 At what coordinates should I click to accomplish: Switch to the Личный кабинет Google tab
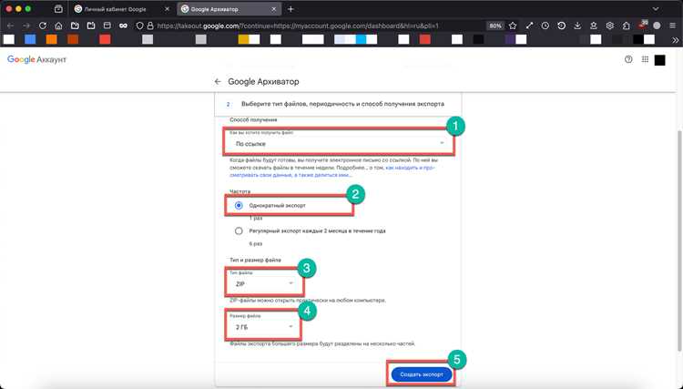pyautogui.click(x=122, y=9)
